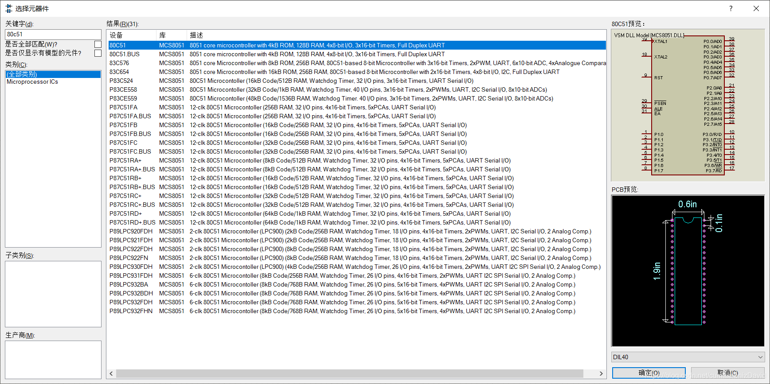770x384 pixels.
Task: Open the DIL40 package dropdown
Action: (x=688, y=357)
